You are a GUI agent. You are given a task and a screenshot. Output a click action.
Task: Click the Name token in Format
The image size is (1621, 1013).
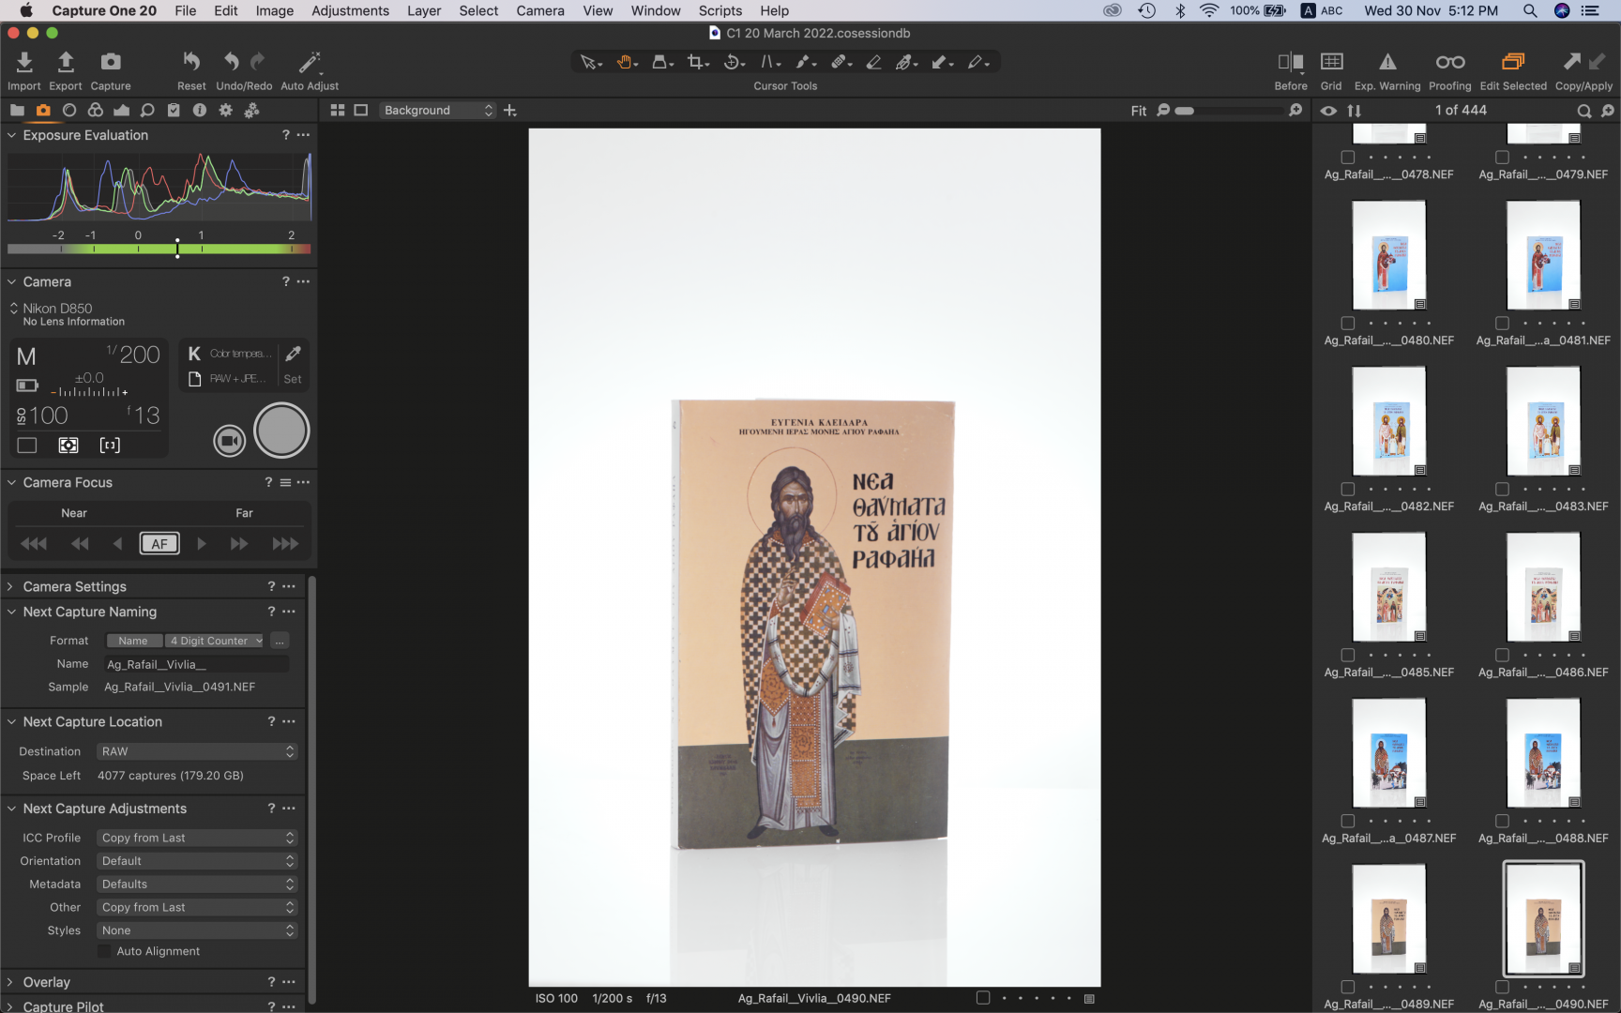[133, 641]
